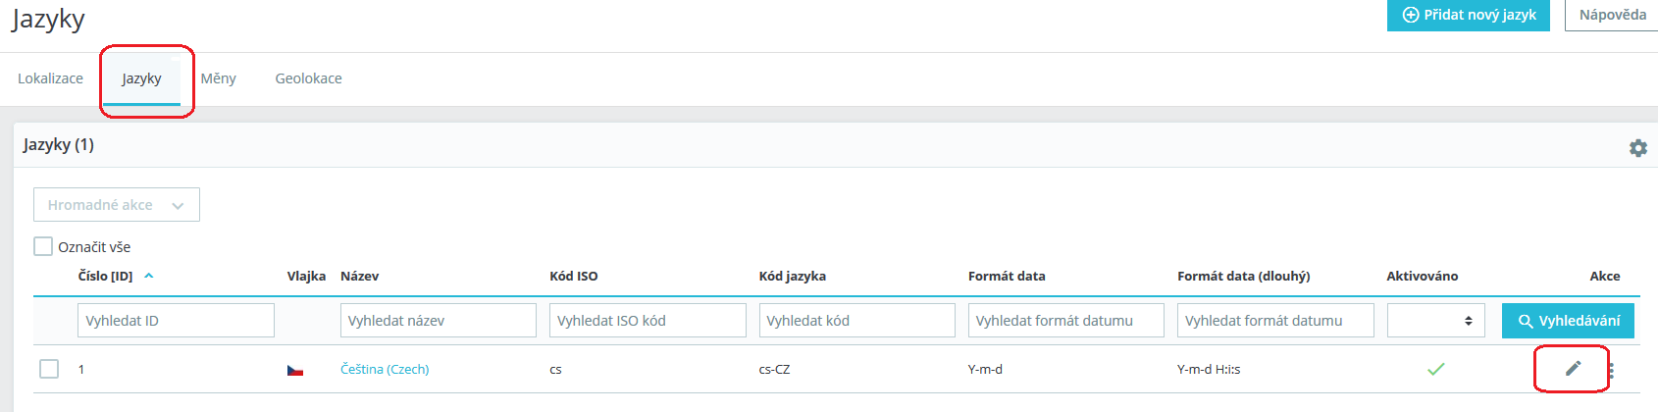
Task: Check the Označit vše checkbox
Action: point(43,246)
